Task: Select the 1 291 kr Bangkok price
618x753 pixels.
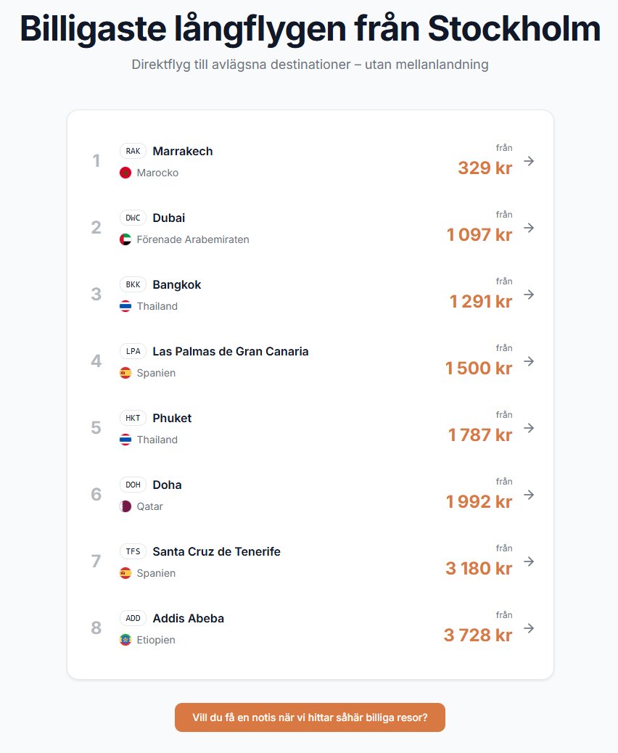Action: [481, 302]
